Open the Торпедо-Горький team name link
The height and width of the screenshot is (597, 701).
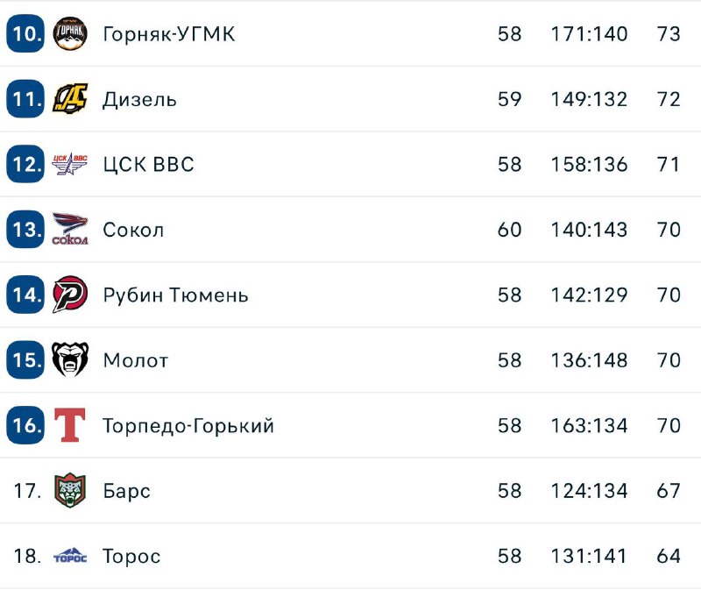coord(188,425)
